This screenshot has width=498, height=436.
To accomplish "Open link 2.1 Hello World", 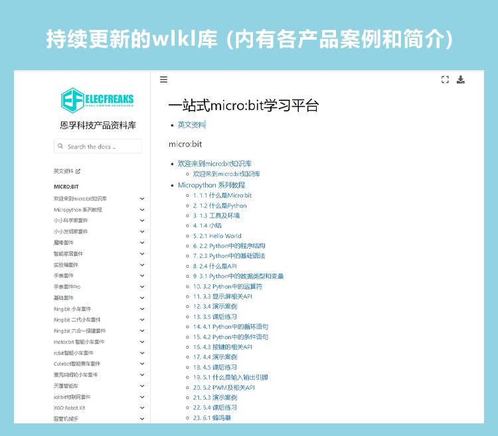I will tap(217, 236).
